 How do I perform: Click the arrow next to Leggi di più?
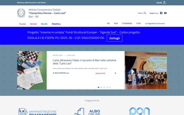point(115,73)
